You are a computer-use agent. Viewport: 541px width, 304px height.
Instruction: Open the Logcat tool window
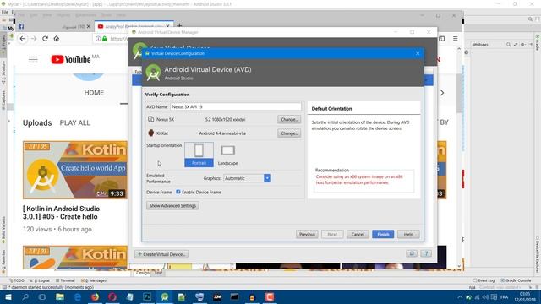(40, 280)
